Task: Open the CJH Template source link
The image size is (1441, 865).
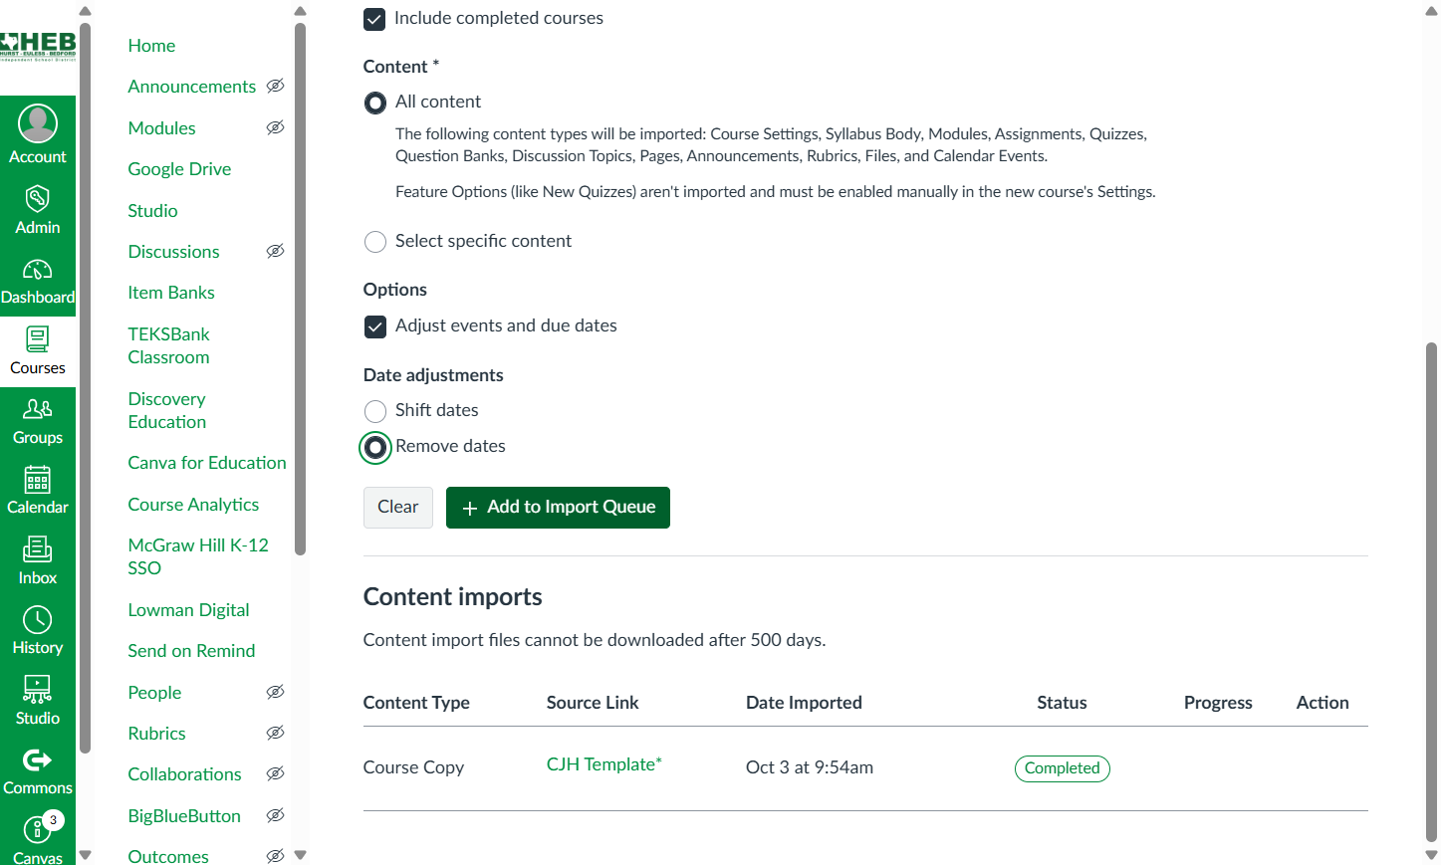Action: [603, 764]
